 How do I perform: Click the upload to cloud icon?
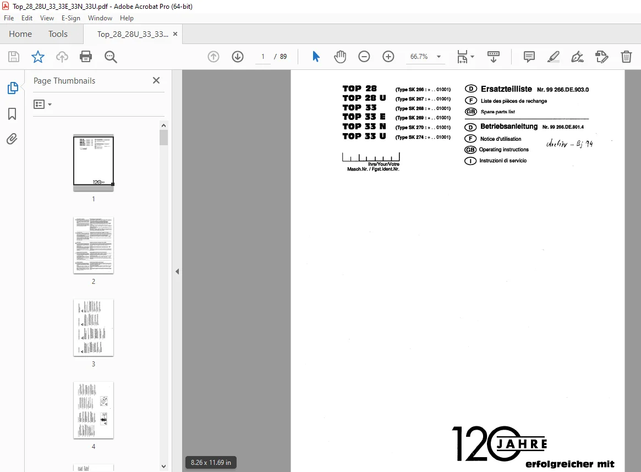(62, 57)
